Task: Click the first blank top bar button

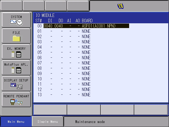Action: 11,6
